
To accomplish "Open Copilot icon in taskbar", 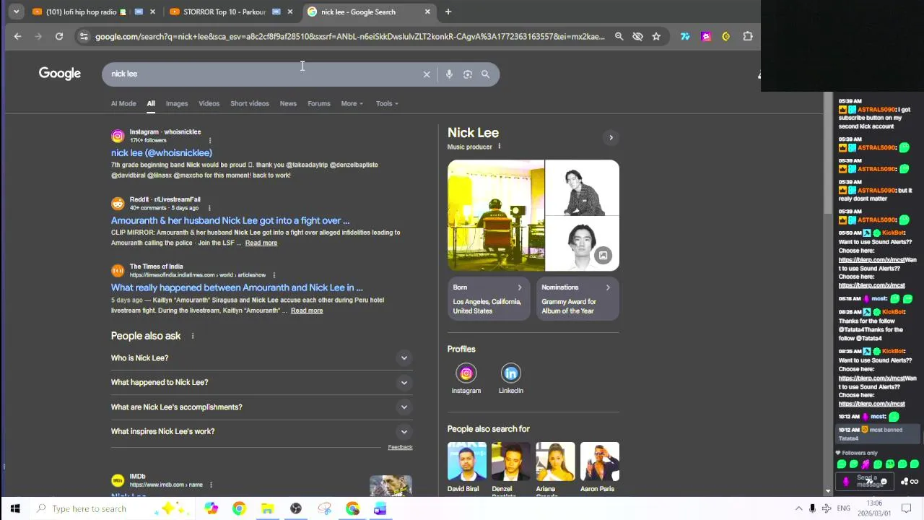I will (x=211, y=508).
